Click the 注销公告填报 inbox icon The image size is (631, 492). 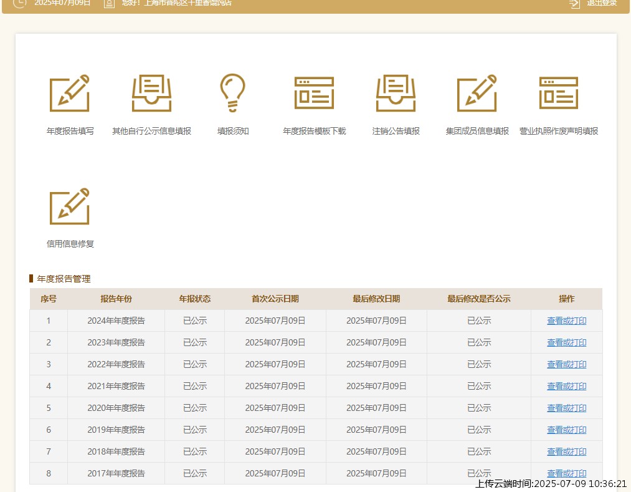click(396, 93)
